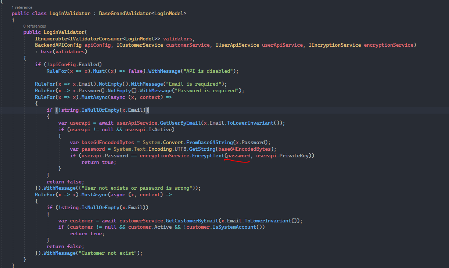Click the BackendAPIConfig parameter type

coord(58,45)
